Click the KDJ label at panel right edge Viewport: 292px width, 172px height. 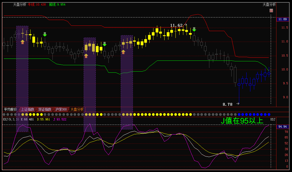tap(273, 119)
